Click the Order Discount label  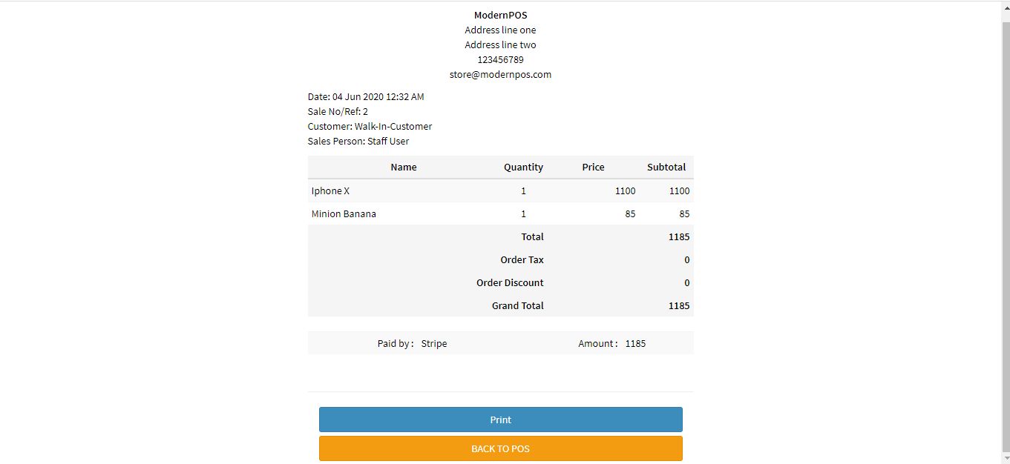click(510, 283)
